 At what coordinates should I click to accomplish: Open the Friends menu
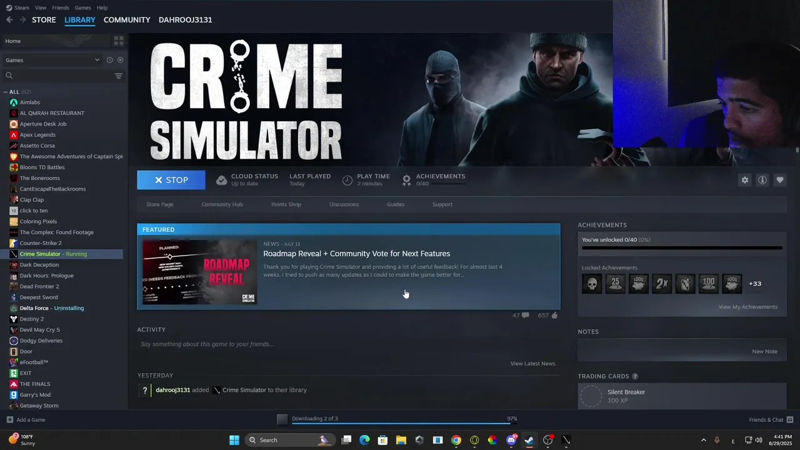click(61, 7)
